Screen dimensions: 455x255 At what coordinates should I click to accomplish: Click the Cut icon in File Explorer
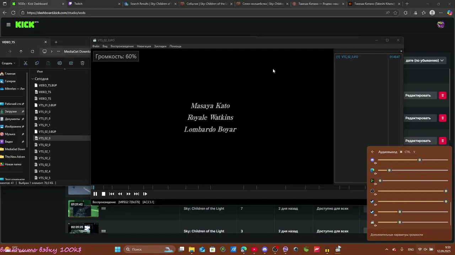pos(26,63)
